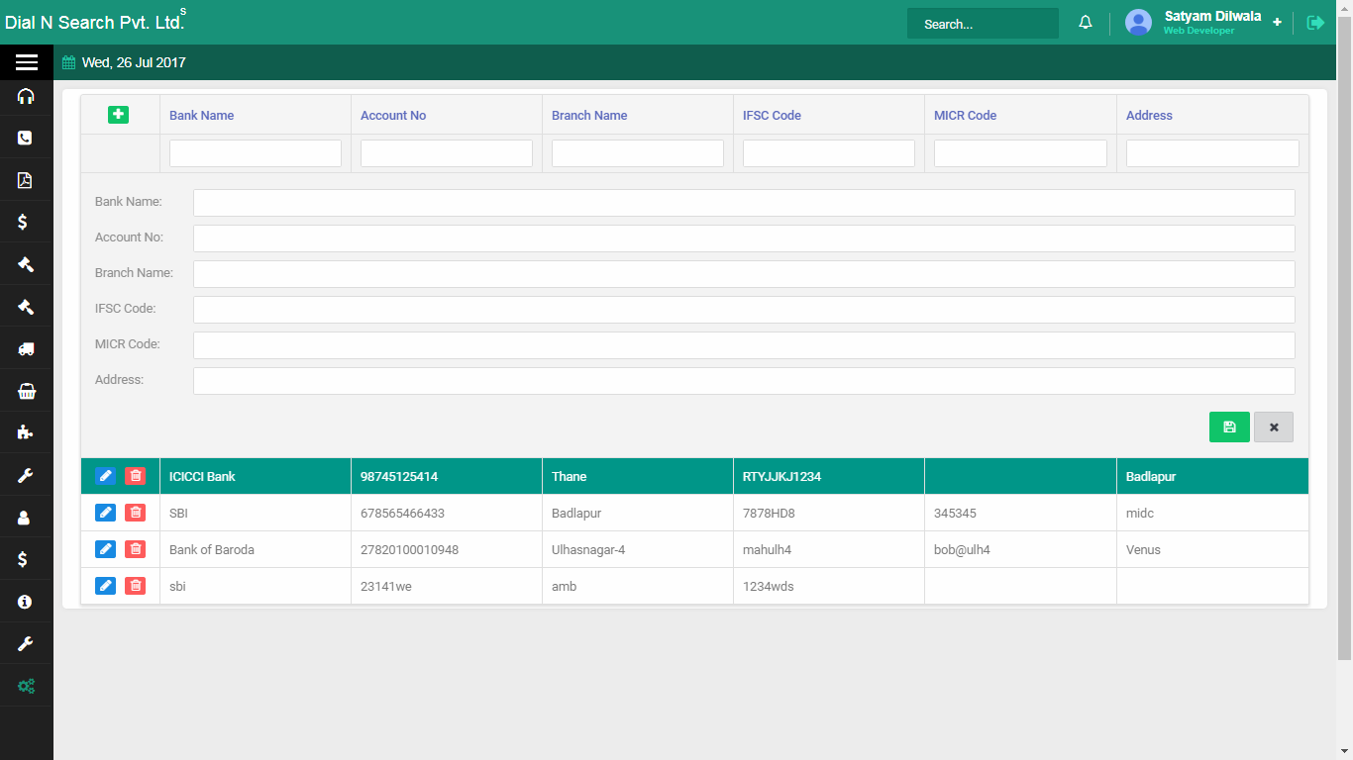Click the Account No form input field
1353x760 pixels.
click(x=743, y=238)
